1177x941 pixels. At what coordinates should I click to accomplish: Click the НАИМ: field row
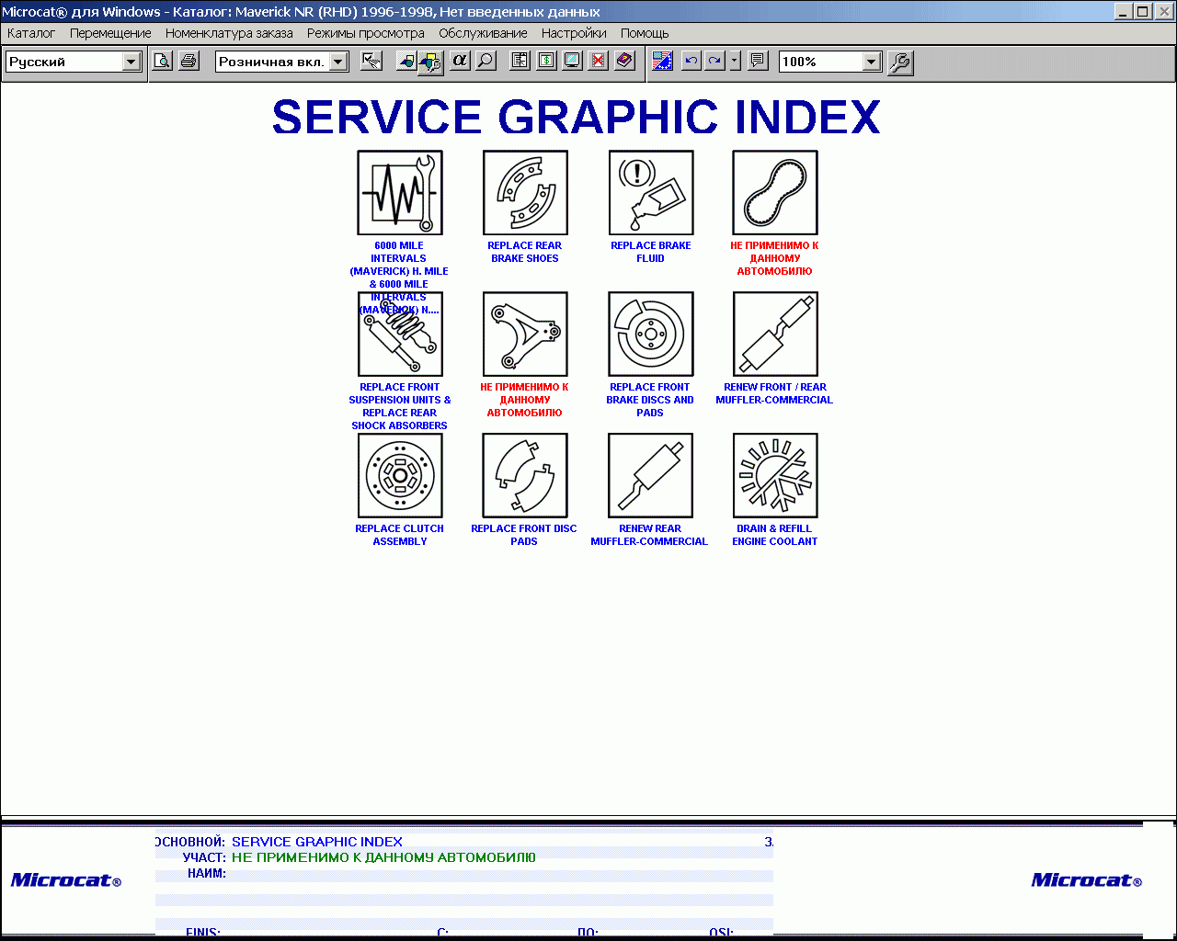click(x=464, y=873)
